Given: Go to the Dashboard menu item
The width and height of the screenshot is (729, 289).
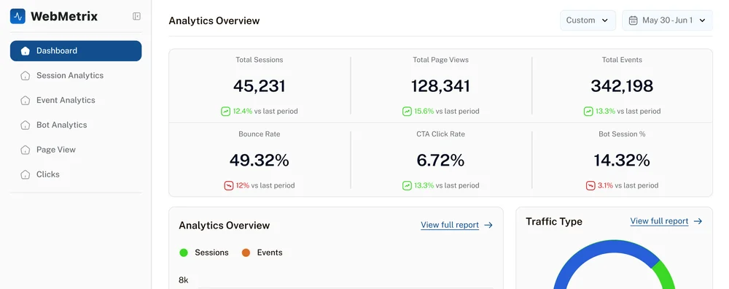Looking at the screenshot, I should 76,51.
